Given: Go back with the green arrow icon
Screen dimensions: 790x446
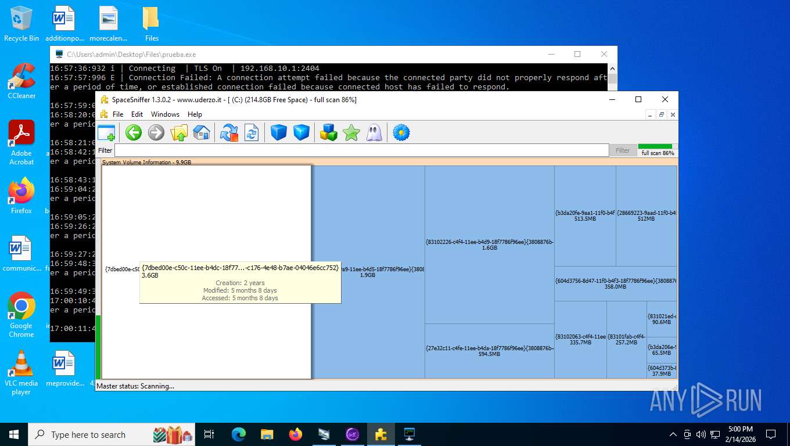Looking at the screenshot, I should click(134, 132).
